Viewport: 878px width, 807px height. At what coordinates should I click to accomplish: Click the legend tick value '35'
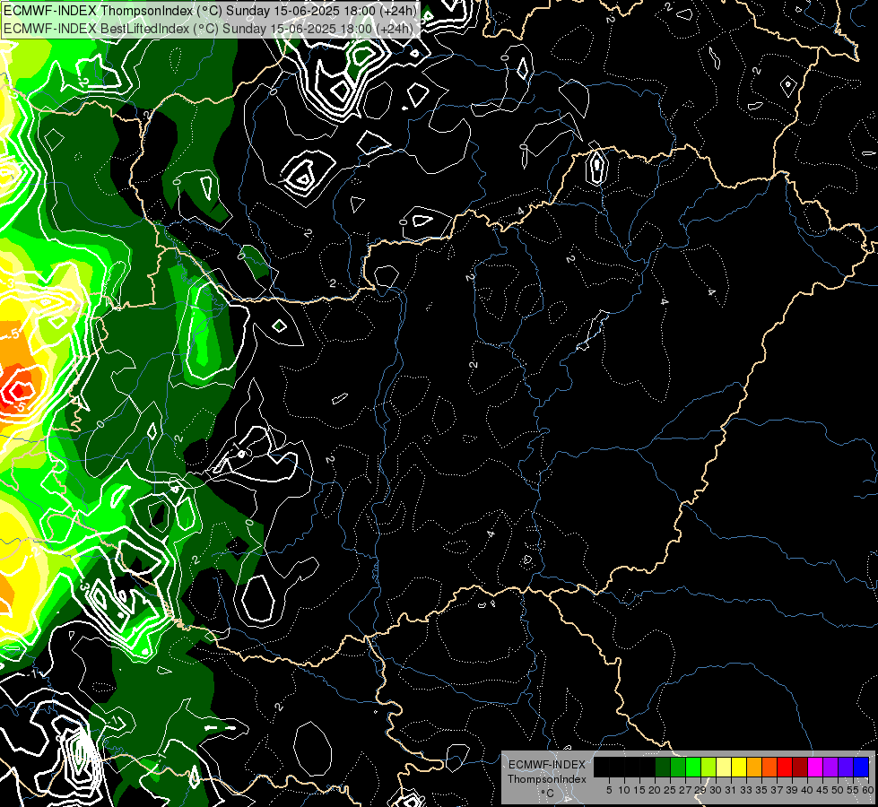[761, 790]
